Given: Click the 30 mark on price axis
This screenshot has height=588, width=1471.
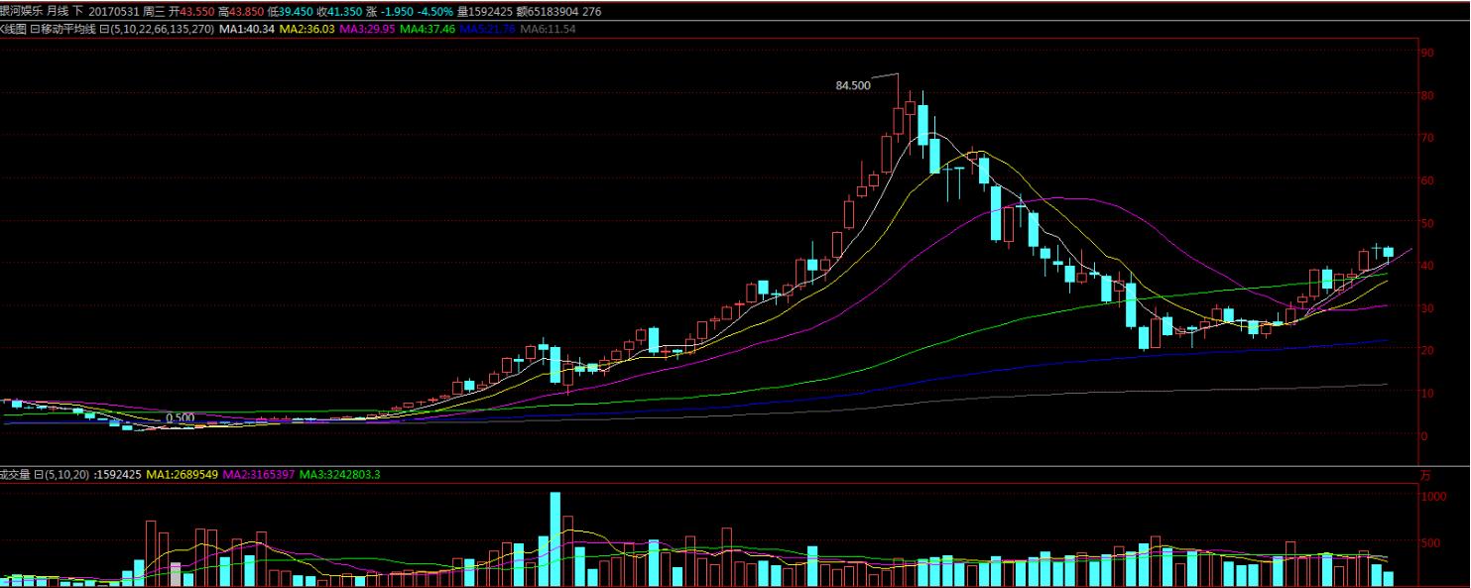Looking at the screenshot, I should click(x=1427, y=308).
